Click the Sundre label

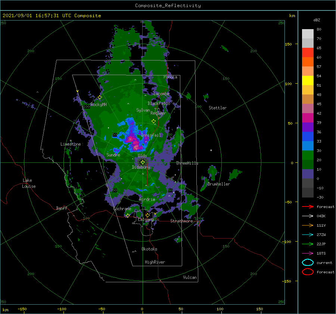(x=113, y=155)
